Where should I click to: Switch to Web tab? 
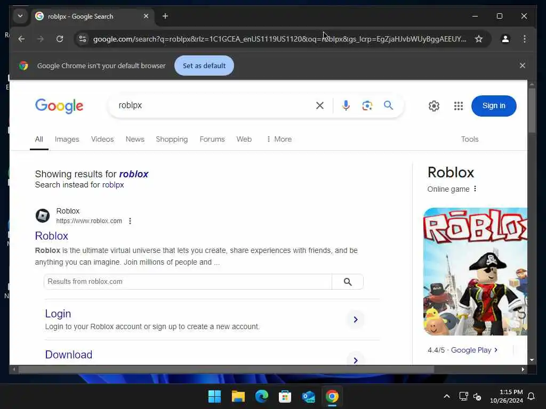click(244, 140)
